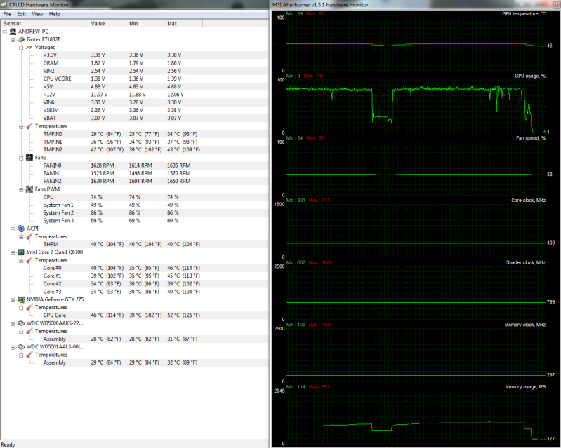Click the Fans PWM group icon

click(29, 189)
